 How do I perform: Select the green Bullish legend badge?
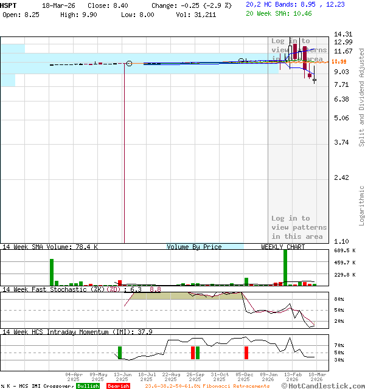coord(88,386)
